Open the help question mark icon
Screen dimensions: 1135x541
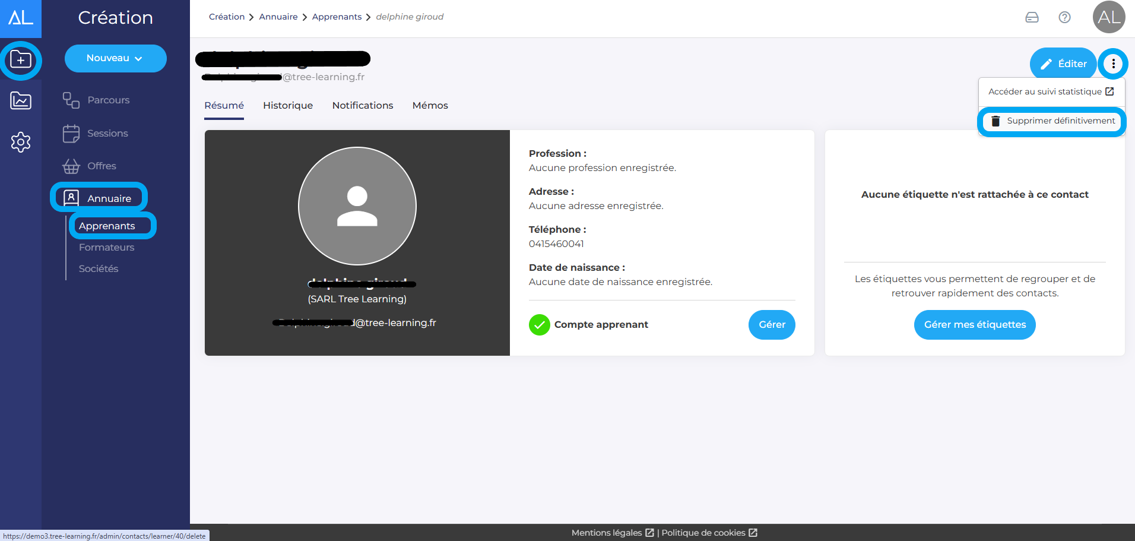pos(1064,17)
